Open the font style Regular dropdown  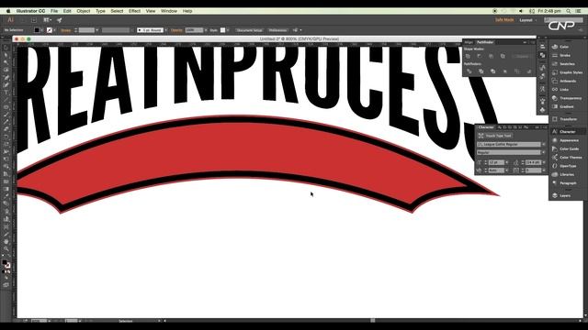point(543,152)
